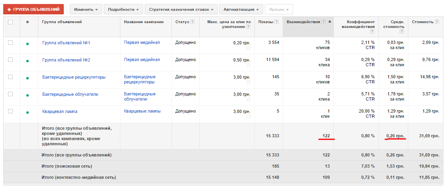Image resolution: width=447 pixels, height=186 pixels.
Task: Check the box for Группа объявлений №2
Action: tap(10, 59)
